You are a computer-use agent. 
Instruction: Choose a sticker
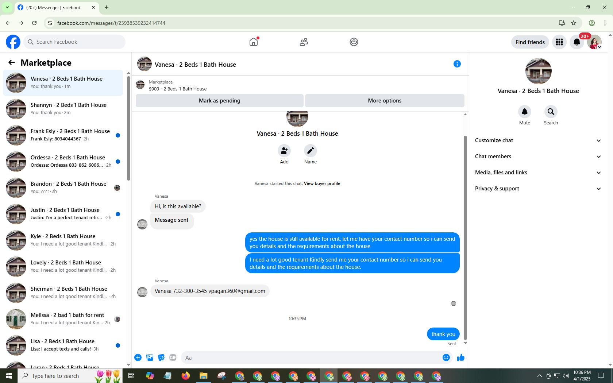click(161, 357)
